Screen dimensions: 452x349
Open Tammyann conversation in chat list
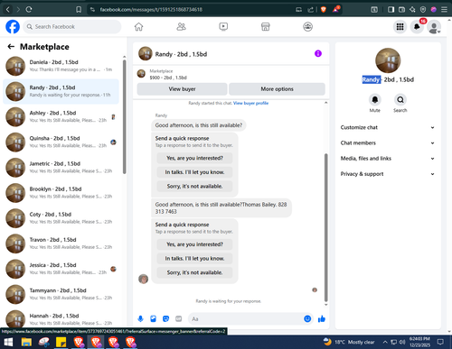tap(61, 294)
